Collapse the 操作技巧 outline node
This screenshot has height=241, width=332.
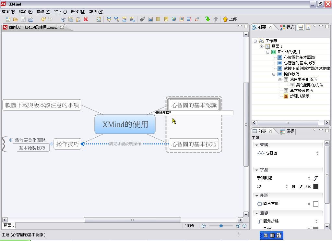point(274,74)
